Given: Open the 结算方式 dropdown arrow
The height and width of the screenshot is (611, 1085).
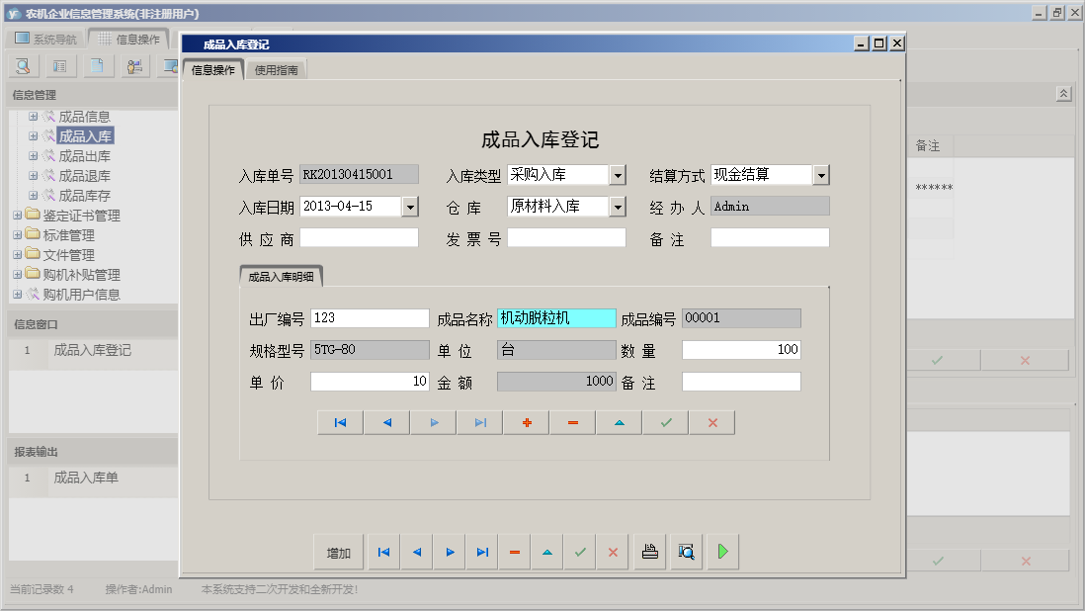Looking at the screenshot, I should tap(821, 176).
